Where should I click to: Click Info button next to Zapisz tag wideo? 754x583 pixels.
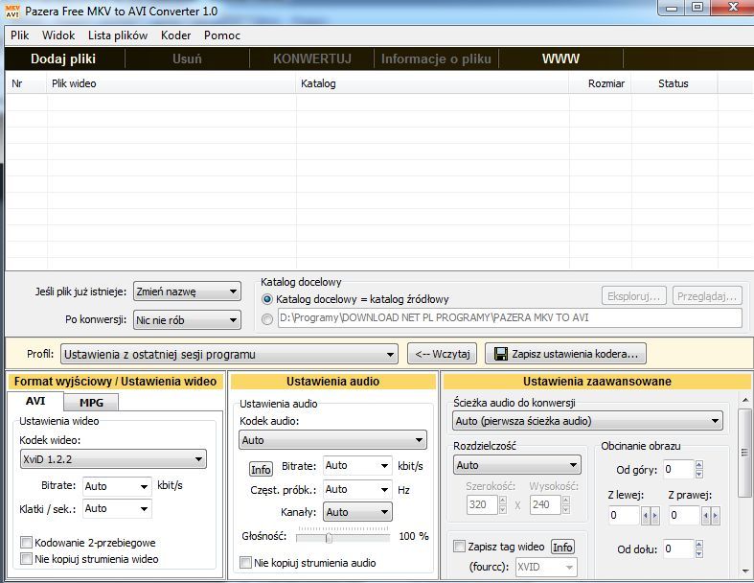point(562,547)
